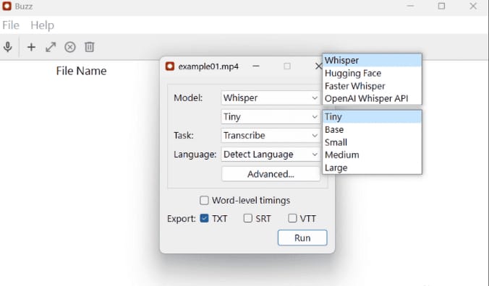Open the File menu

coord(11,25)
